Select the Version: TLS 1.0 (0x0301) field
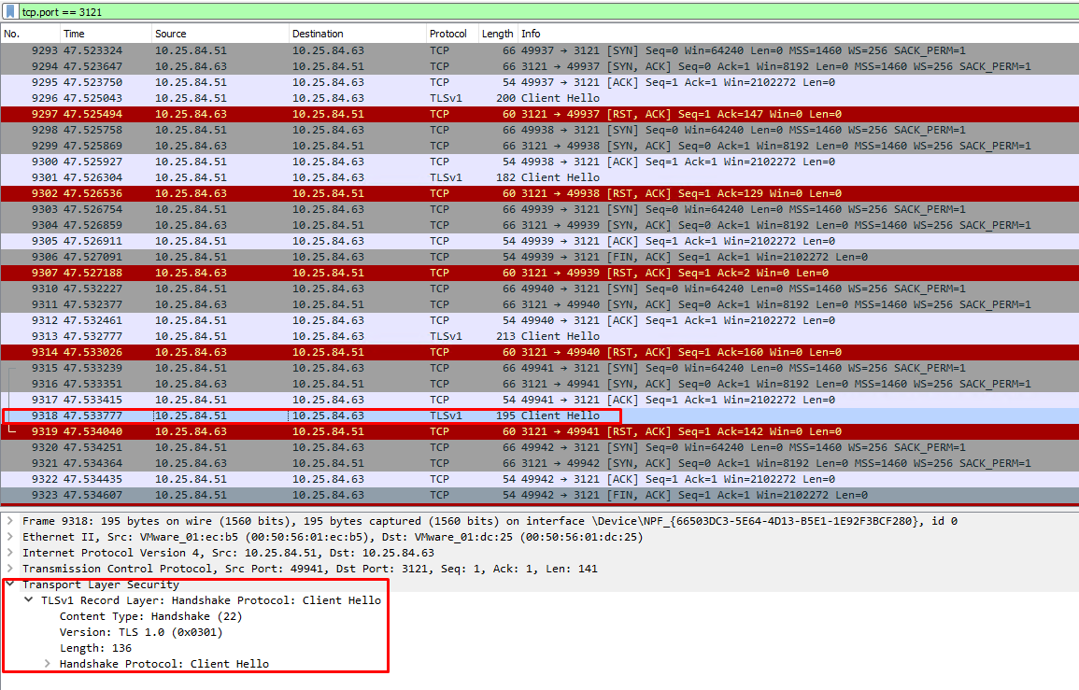 (141, 632)
